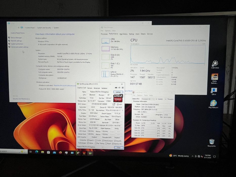Select the Play Fallout 4 desktop icon
The width and height of the screenshot is (236, 177).
pos(213,104)
